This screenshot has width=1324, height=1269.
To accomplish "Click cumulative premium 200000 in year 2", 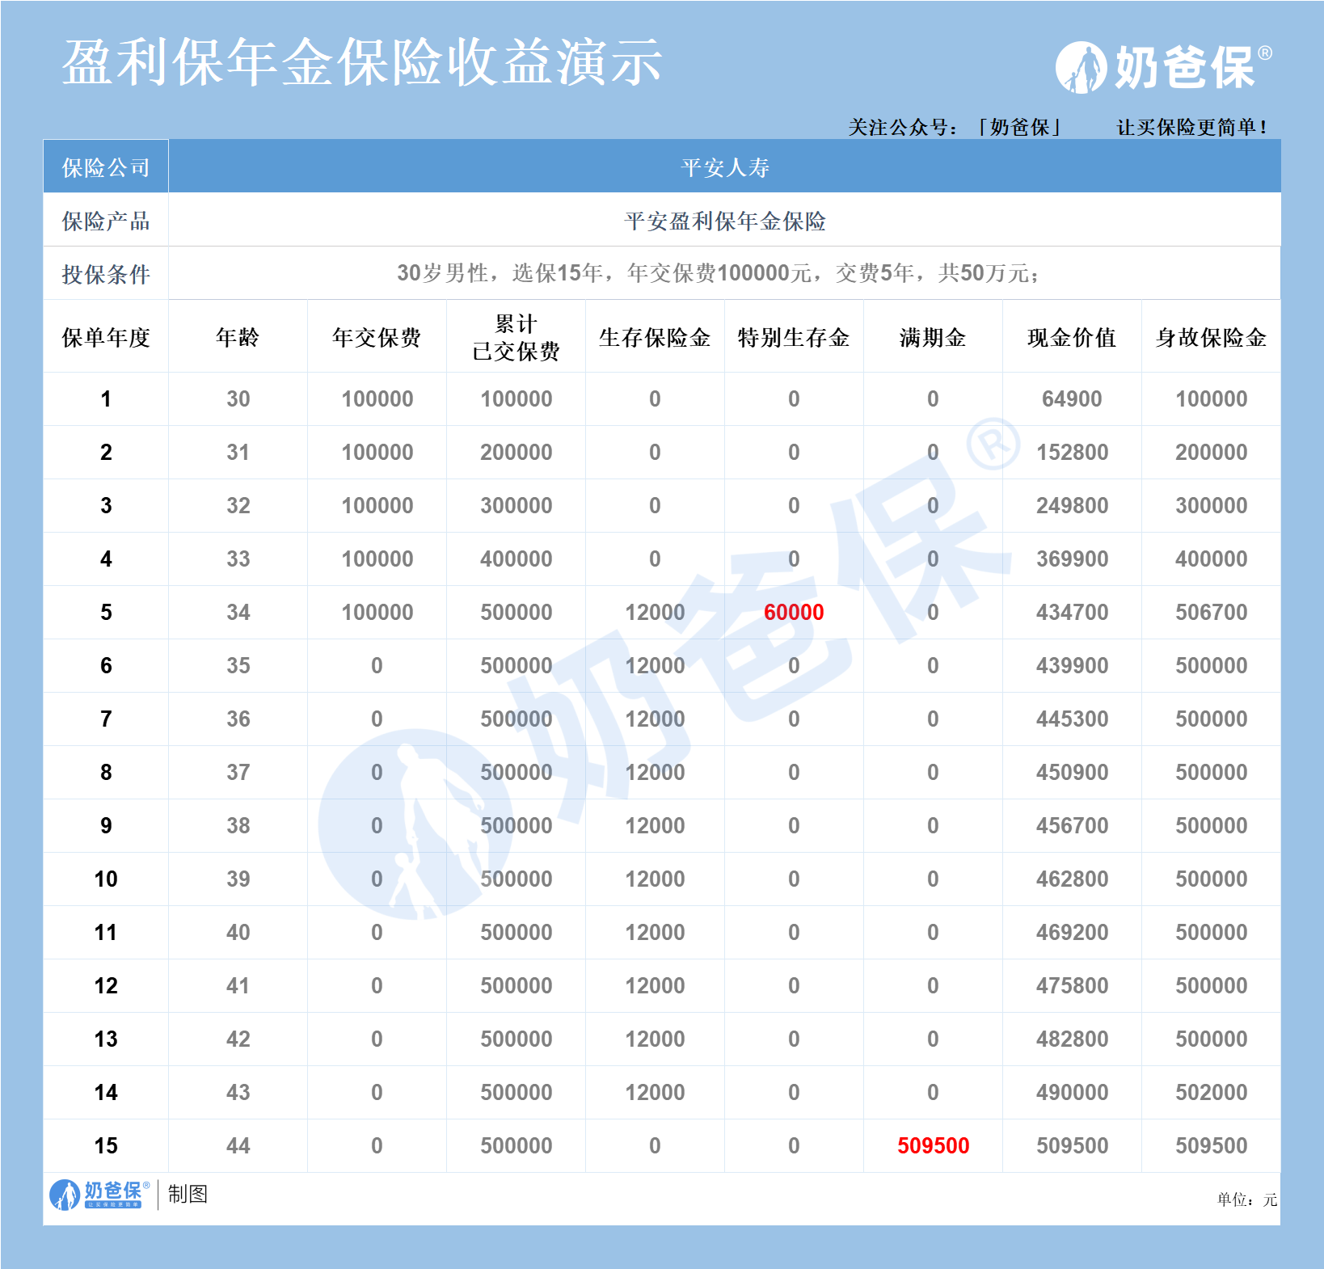I will pos(516,453).
